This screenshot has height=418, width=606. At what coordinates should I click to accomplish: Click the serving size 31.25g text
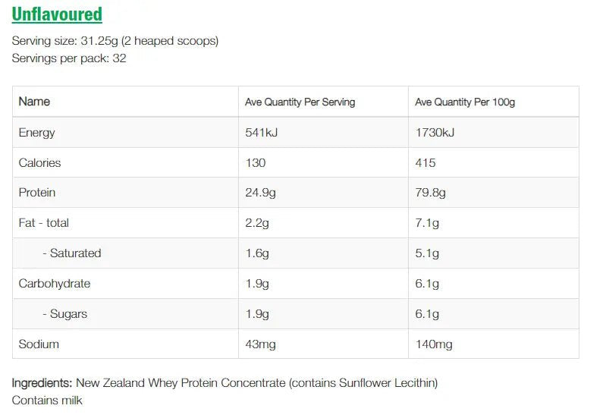click(x=115, y=41)
